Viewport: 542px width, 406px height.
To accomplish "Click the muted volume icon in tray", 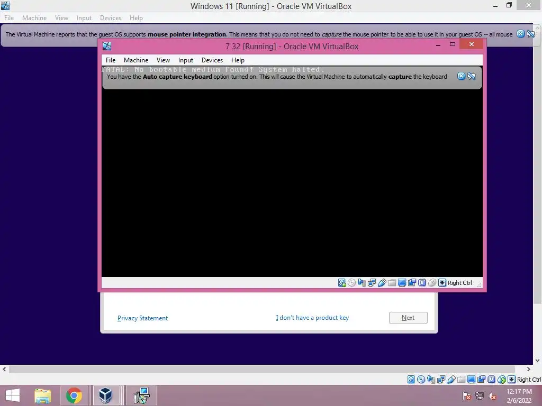I will [x=492, y=396].
